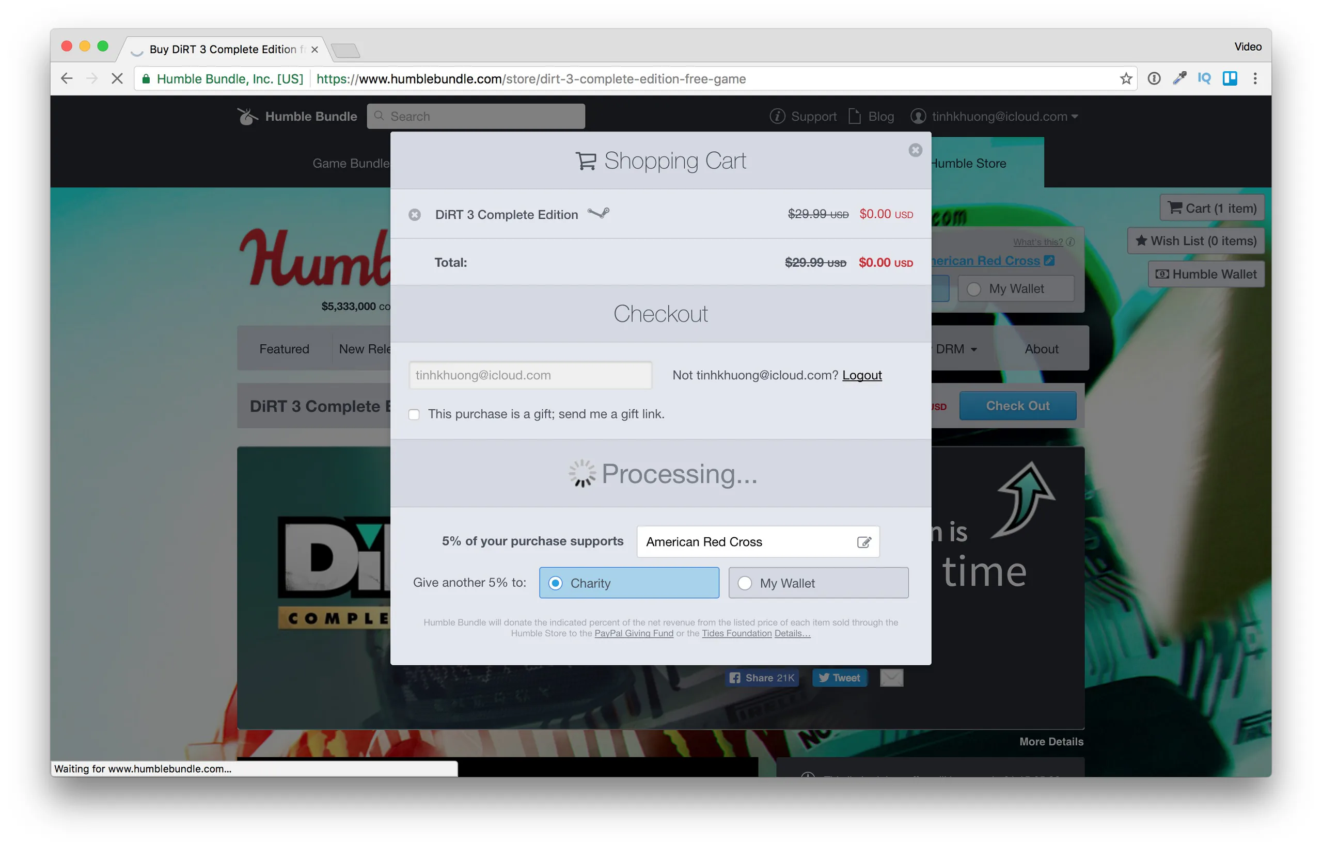Click the Steam icon beside DiRT 3

click(598, 213)
